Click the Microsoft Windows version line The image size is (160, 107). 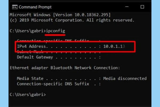(60, 14)
